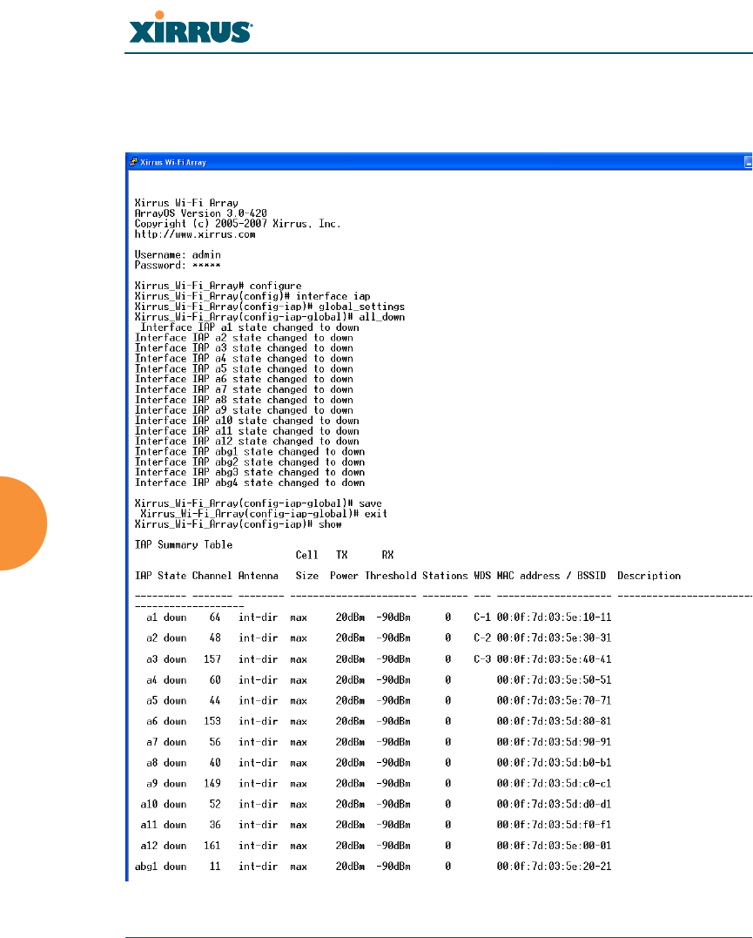
Task: Click the masked Password line
Action: (178, 265)
